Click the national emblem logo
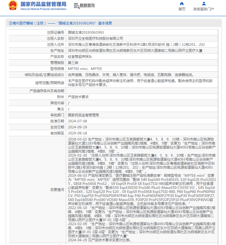Screen dimensions: 226x245 [x=13, y=5]
